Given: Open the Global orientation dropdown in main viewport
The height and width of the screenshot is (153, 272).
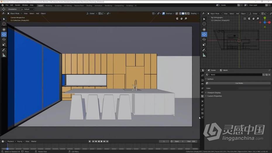Looking at the screenshot, I should [x=92, y=13].
